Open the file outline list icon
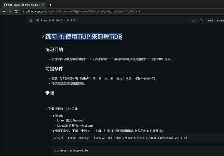The width and height of the screenshot is (224, 156). click(x=31, y=20)
